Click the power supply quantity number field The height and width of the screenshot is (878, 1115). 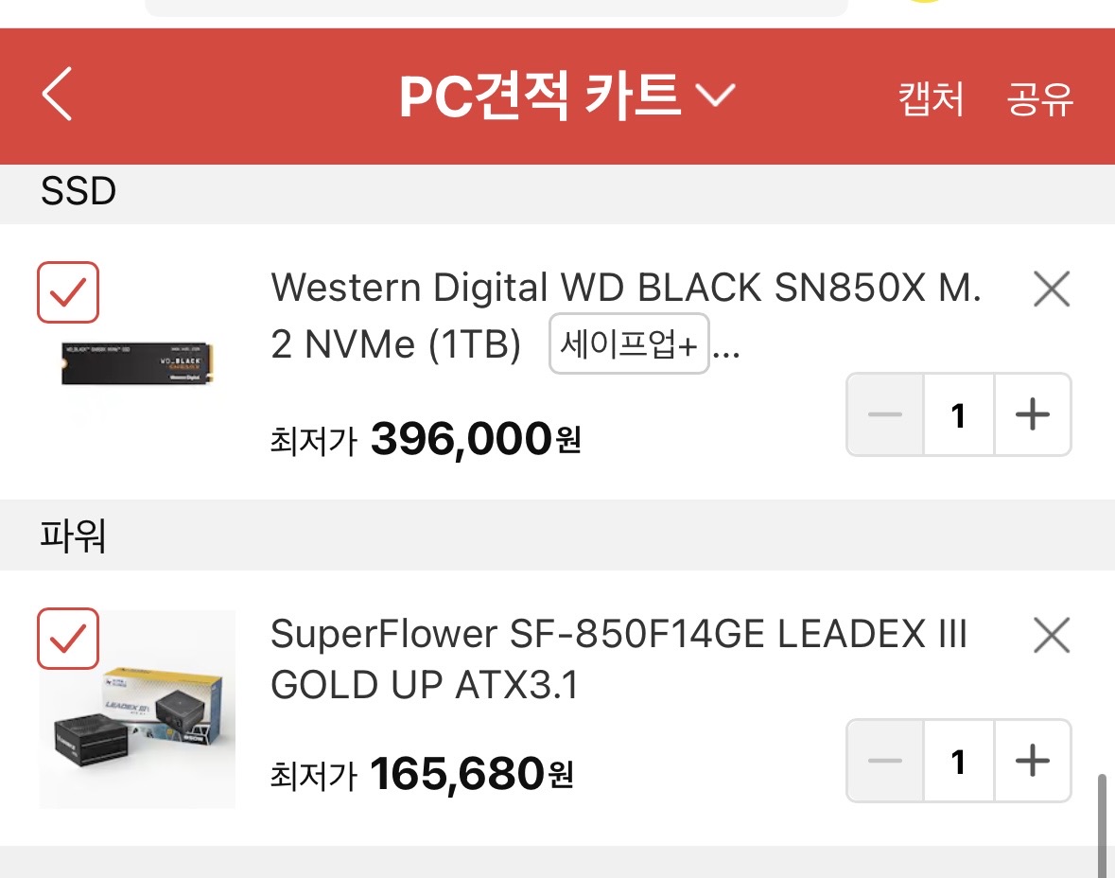[958, 762]
